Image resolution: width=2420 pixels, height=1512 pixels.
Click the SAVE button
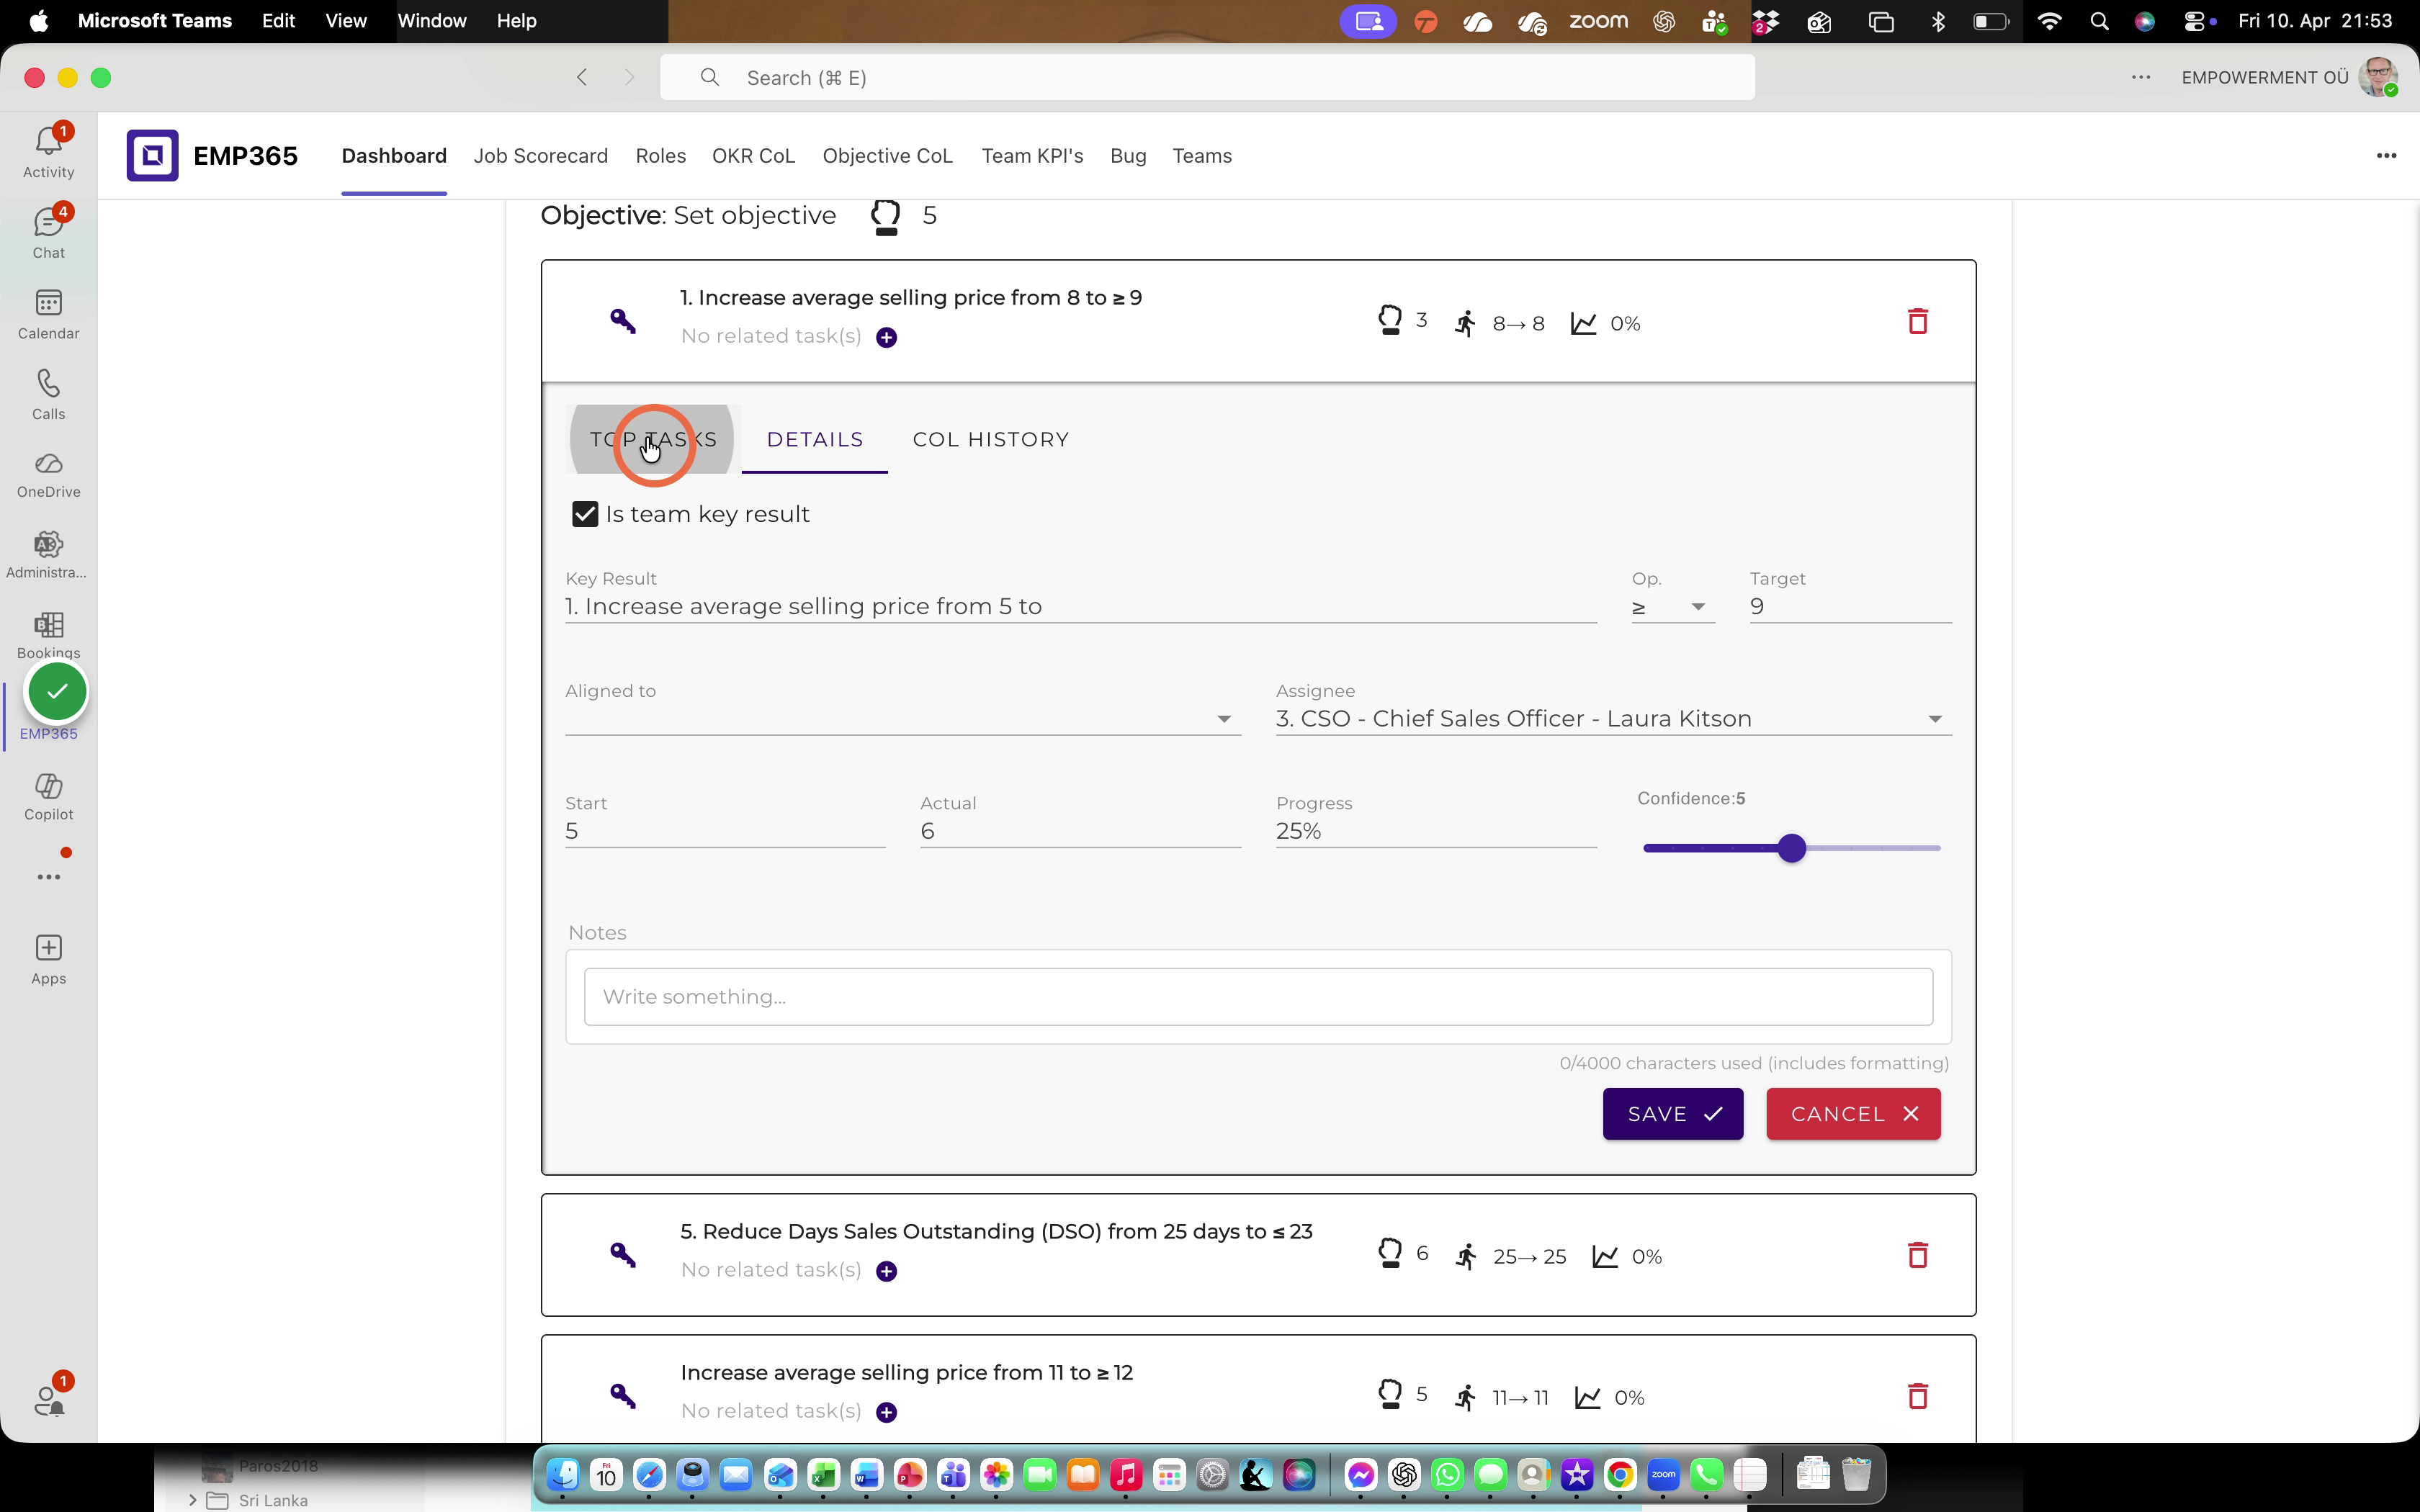(x=1672, y=1114)
